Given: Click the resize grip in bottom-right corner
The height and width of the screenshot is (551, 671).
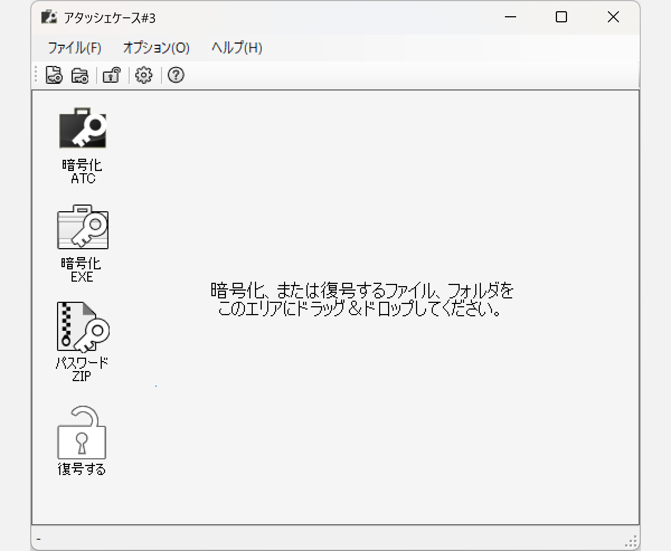Looking at the screenshot, I should pos(632,541).
